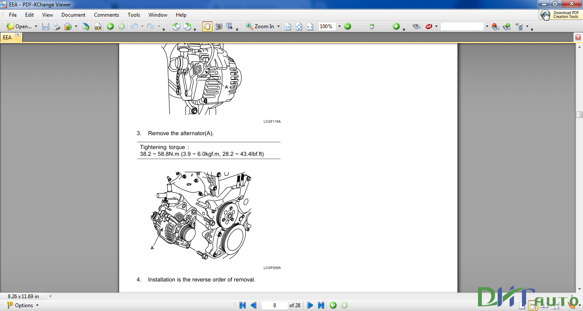This screenshot has height=311, width=583.
Task: Click the green minus zoom out button
Action: (x=347, y=26)
